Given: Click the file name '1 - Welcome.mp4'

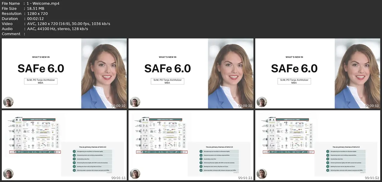Looking at the screenshot, I should click(43, 4).
